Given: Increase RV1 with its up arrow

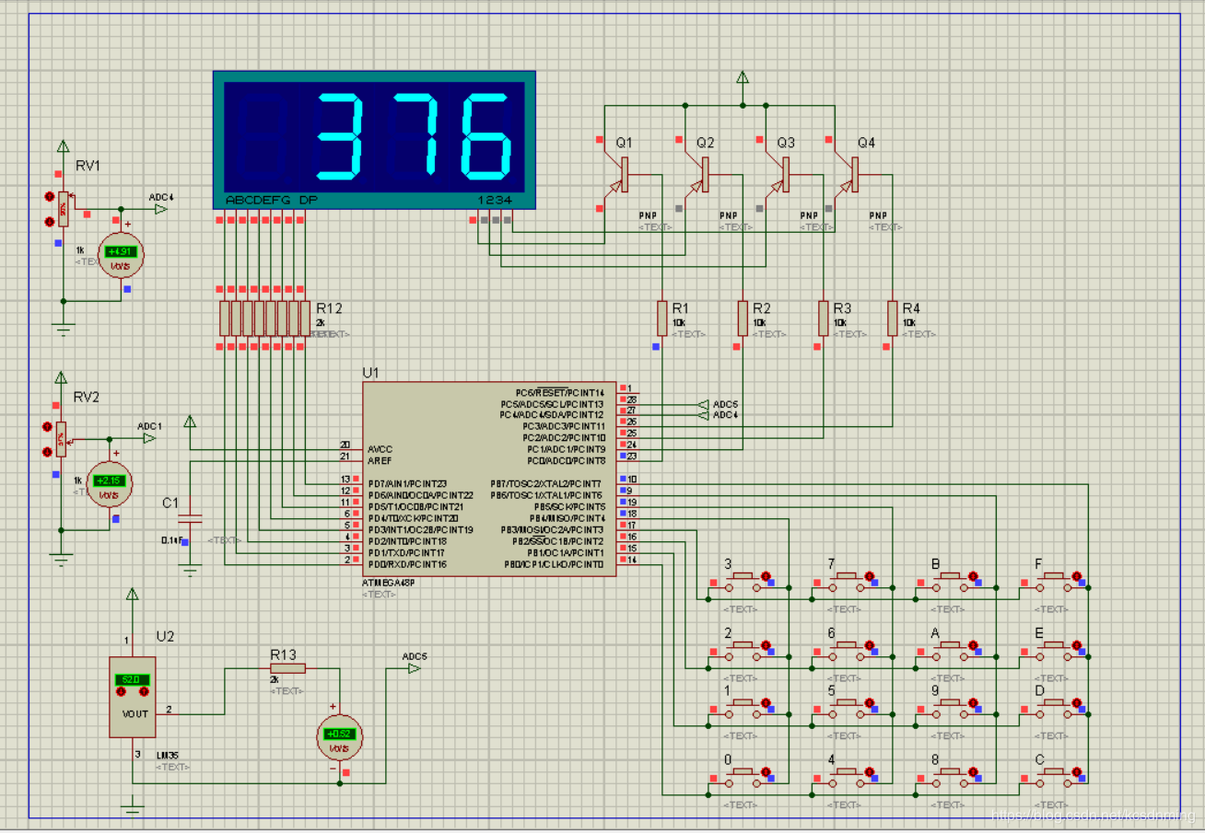Looking at the screenshot, I should 49,196.
